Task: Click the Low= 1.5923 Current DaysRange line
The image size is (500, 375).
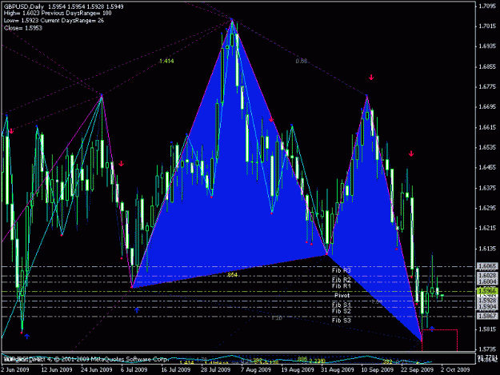Action: point(54,21)
